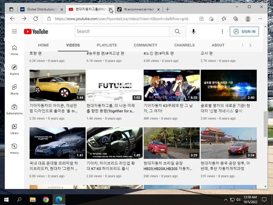The image size is (273, 205).
Task: Click the search magnifier button
Action: tap(177, 31)
